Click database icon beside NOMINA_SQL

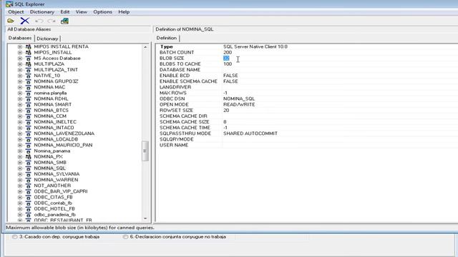click(x=28, y=168)
